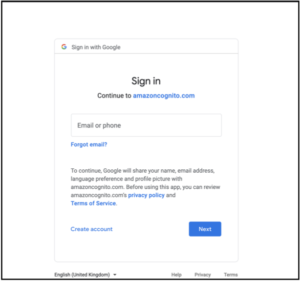Click the 'Continue to' text
301x281 pixels.
[x=114, y=96]
